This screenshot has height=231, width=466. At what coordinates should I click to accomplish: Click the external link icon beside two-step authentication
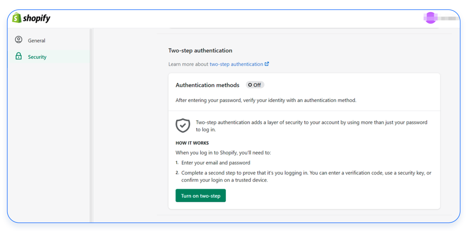coord(267,64)
